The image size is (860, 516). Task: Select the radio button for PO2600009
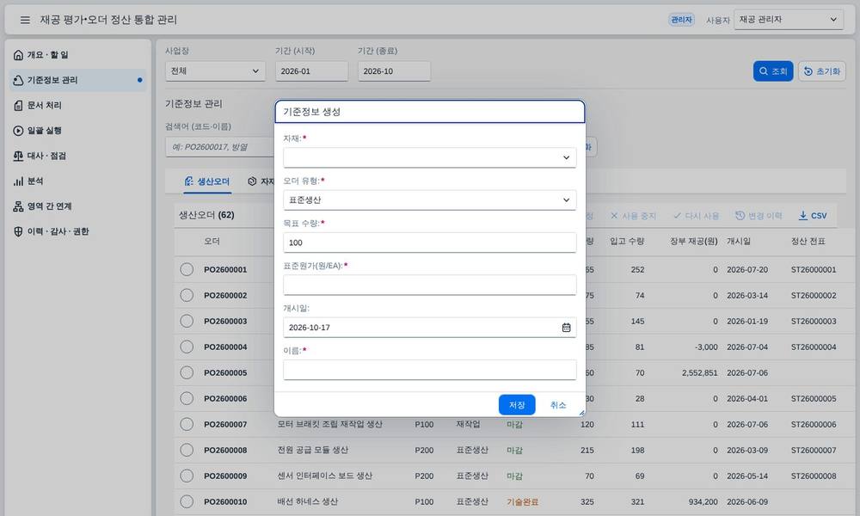[x=187, y=476]
